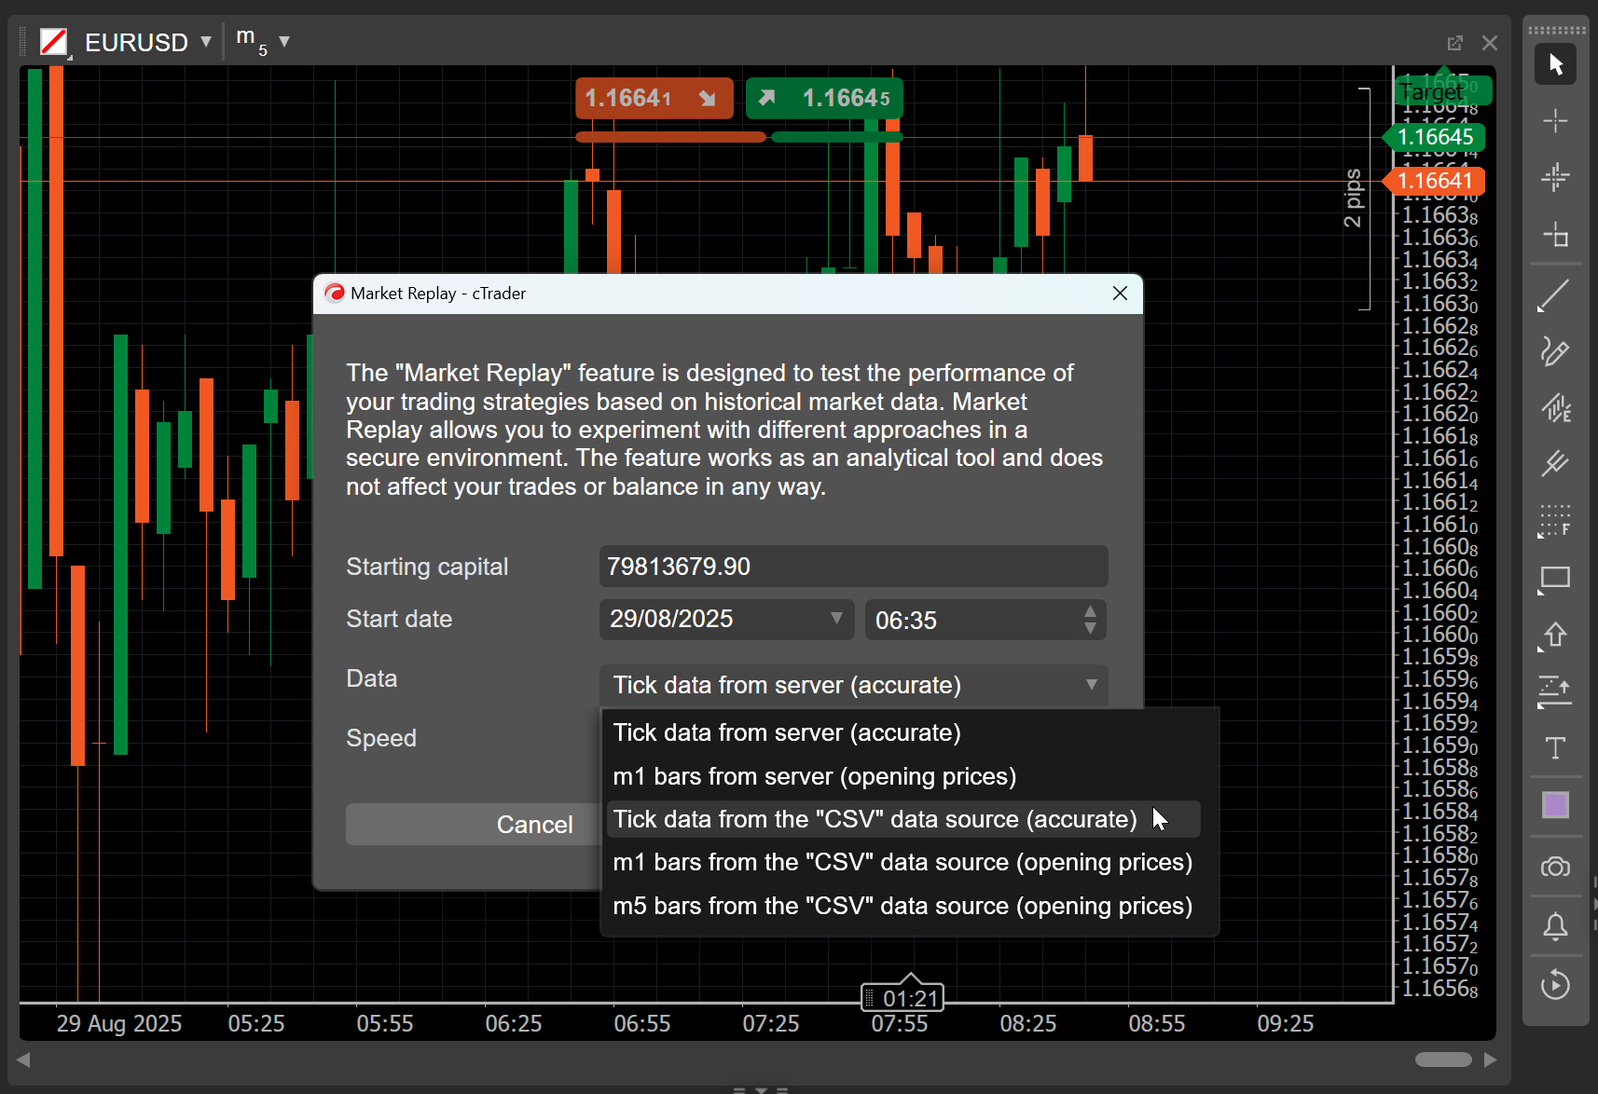This screenshot has width=1598, height=1094.
Task: Open the EURUSD symbol dropdown
Action: pyautogui.click(x=206, y=42)
